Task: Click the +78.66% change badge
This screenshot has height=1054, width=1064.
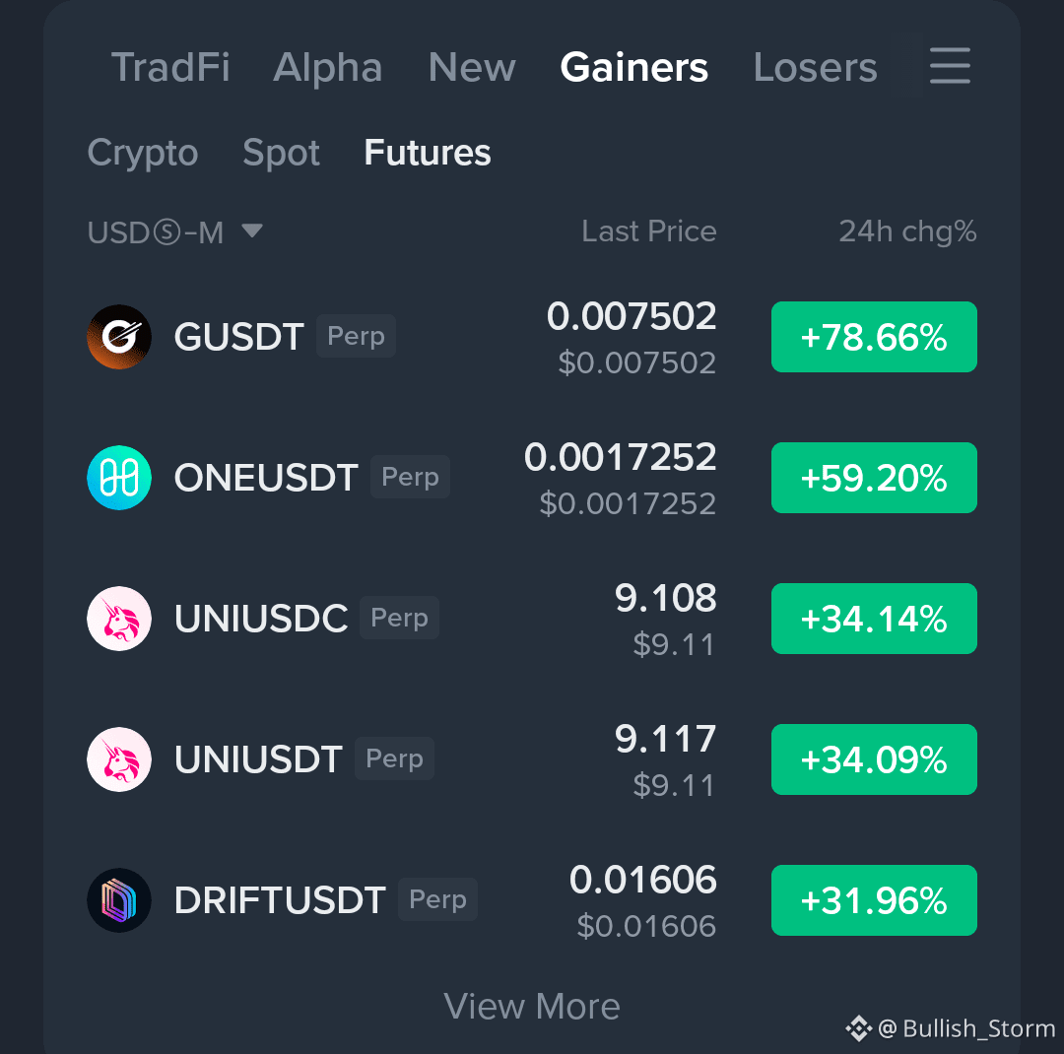Action: 874,337
